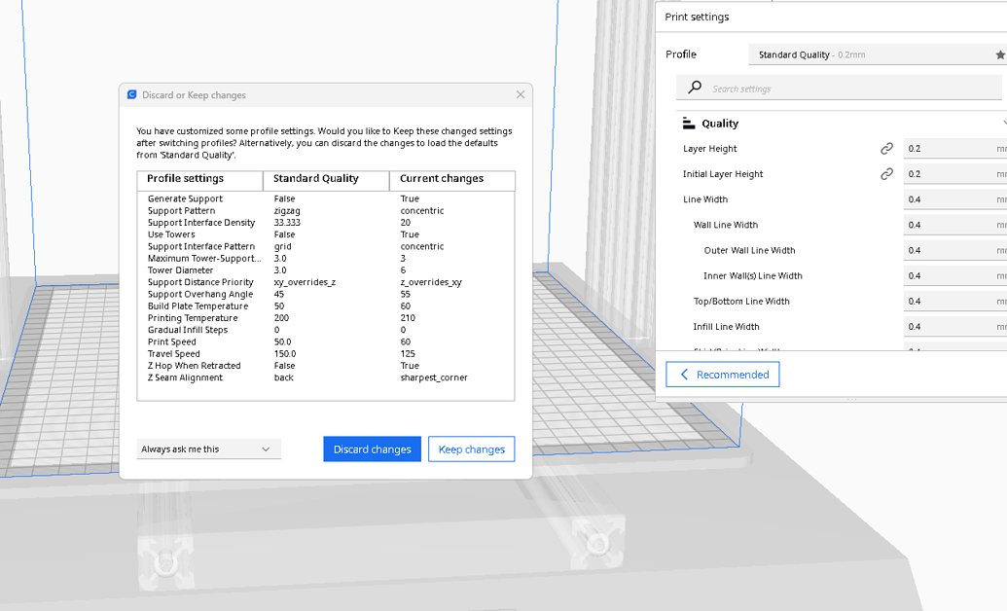The height and width of the screenshot is (611, 1007).
Task: Click the profile star icon
Action: 1000,54
